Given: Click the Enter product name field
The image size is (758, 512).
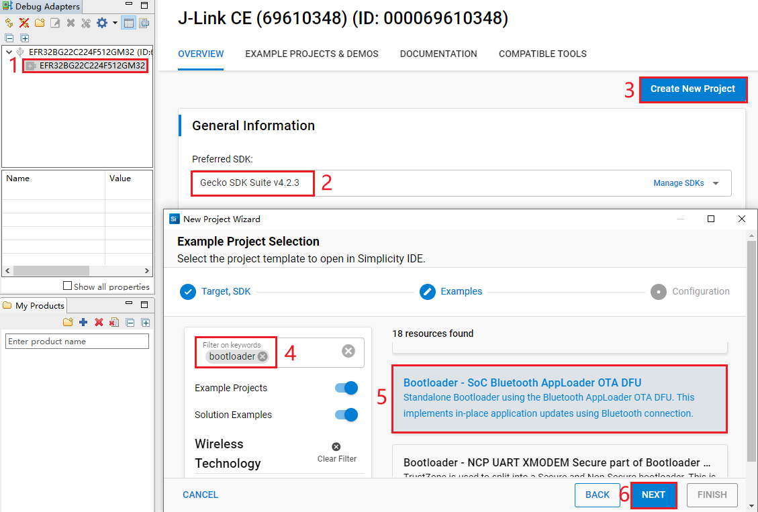Looking at the screenshot, I should pyautogui.click(x=77, y=342).
